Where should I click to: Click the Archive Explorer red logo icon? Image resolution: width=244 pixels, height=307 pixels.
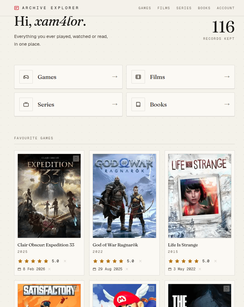(17, 8)
